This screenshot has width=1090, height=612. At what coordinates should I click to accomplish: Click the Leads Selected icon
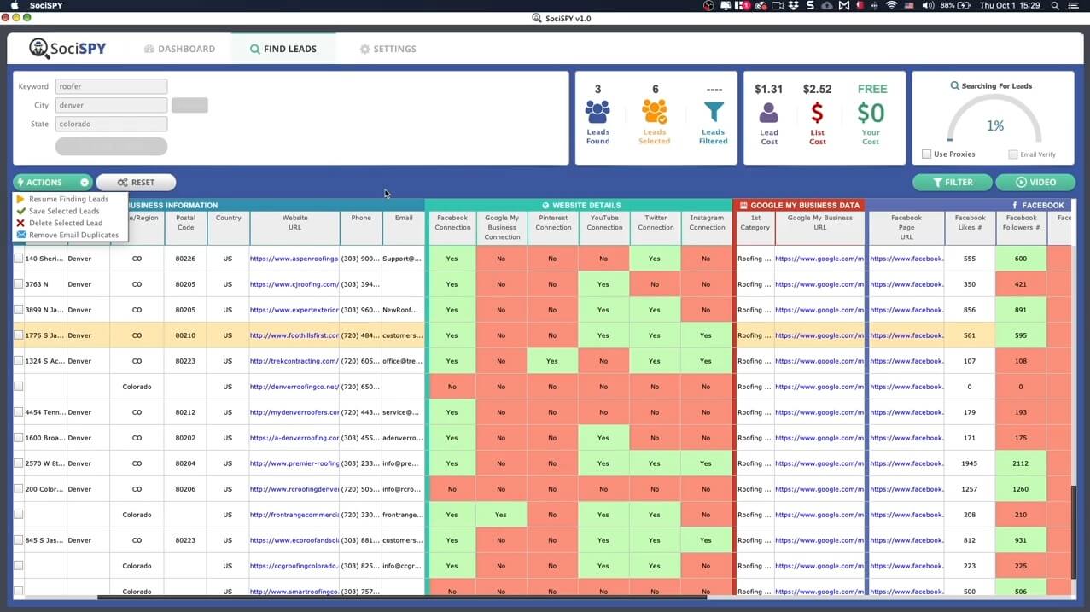pos(655,112)
